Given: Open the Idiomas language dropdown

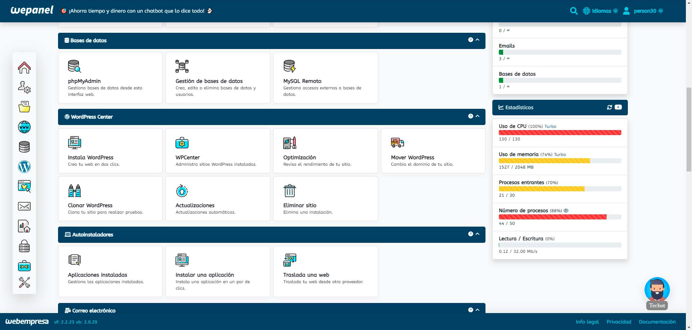Looking at the screenshot, I should pos(600,11).
